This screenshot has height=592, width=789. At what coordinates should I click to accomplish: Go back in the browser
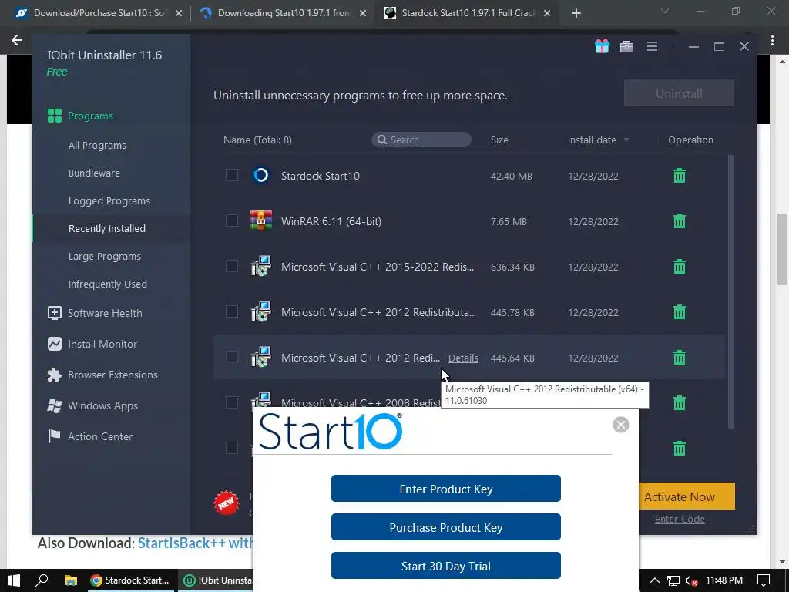pyautogui.click(x=17, y=40)
